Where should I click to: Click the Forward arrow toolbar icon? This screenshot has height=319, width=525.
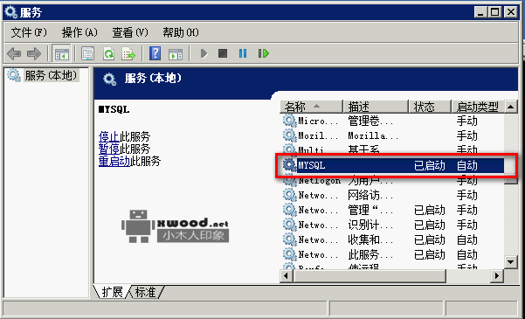tap(34, 53)
